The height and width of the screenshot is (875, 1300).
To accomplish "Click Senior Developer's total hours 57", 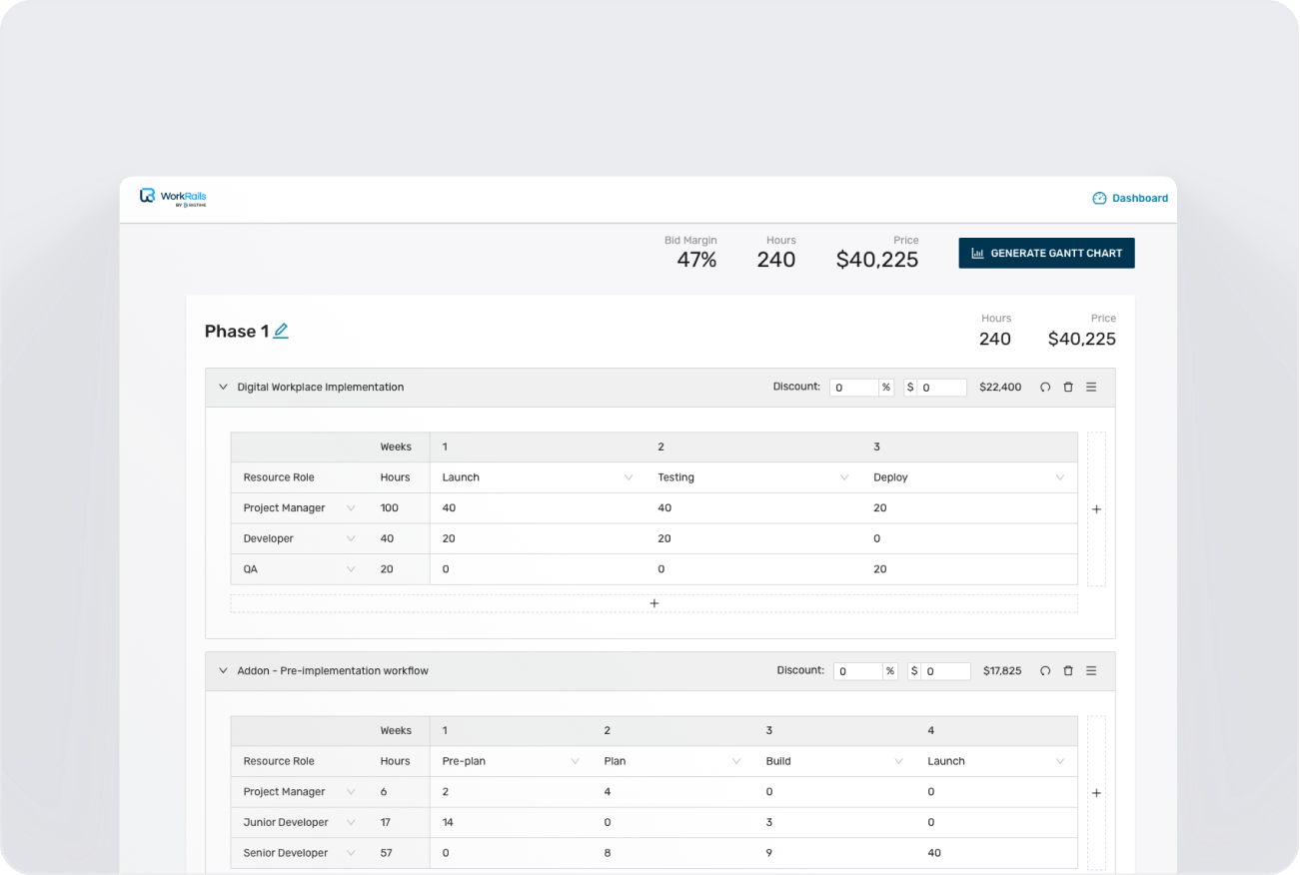I will pyautogui.click(x=387, y=853).
